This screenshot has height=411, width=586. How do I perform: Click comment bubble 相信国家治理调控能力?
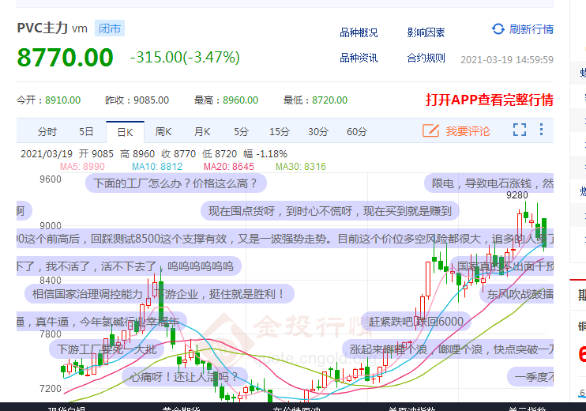coord(160,294)
